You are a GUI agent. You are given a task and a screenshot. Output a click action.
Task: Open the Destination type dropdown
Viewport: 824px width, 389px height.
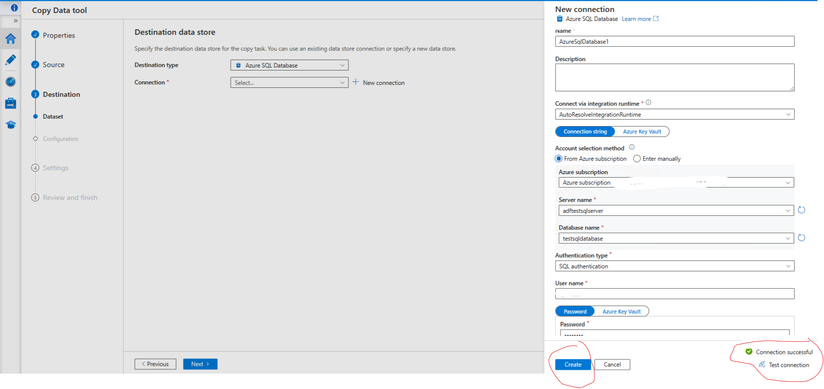point(289,65)
